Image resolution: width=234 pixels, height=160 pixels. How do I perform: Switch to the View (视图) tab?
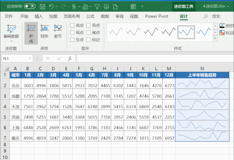[x=134, y=16]
